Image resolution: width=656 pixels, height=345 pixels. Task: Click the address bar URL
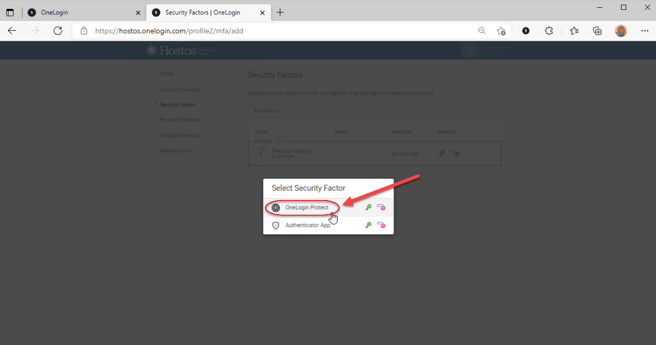169,31
